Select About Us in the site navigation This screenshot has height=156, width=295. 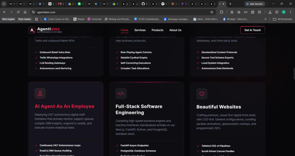[x=175, y=30]
